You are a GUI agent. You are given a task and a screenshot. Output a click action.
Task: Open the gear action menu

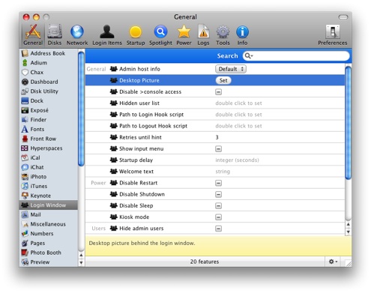333,262
